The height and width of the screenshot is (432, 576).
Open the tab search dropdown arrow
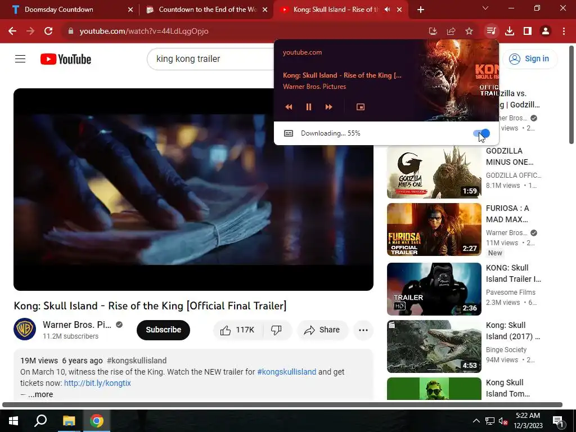click(x=485, y=8)
